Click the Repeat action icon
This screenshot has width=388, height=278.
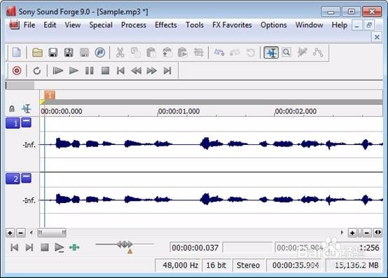click(251, 53)
